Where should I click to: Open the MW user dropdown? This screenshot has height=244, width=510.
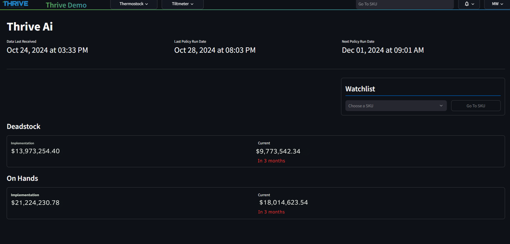coord(497,4)
